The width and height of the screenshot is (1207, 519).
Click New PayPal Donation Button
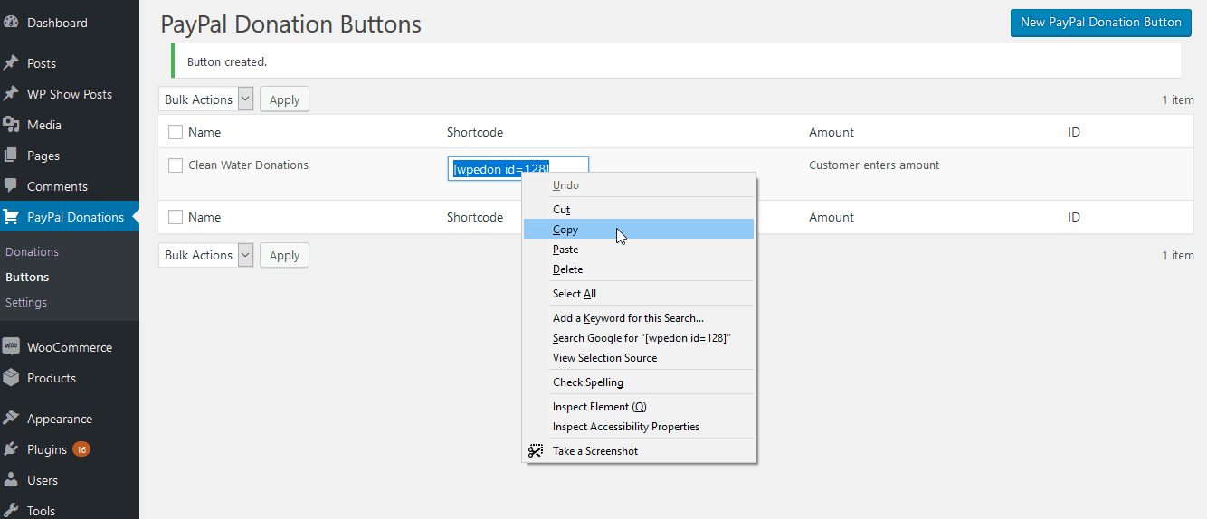[x=1100, y=23]
